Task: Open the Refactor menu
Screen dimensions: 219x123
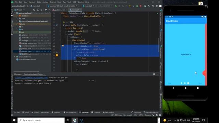Action: [x=53, y=2]
